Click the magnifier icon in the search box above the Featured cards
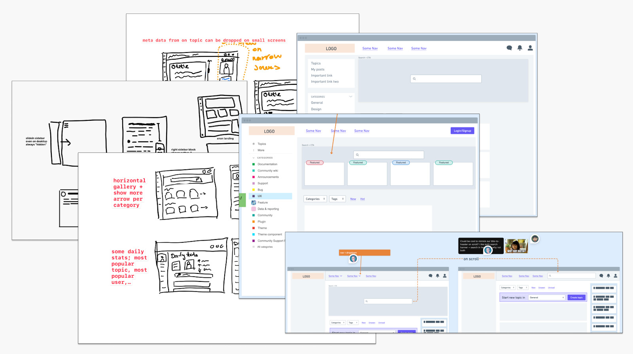The image size is (633, 354). point(357,155)
